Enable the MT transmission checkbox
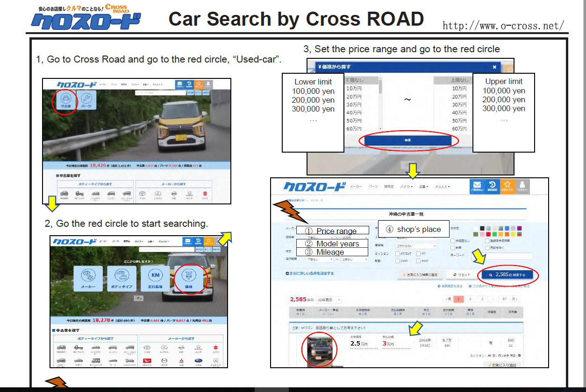 [418, 254]
